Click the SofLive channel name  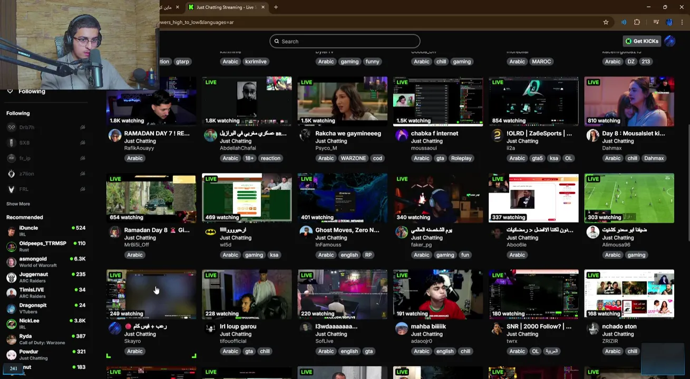pyautogui.click(x=324, y=341)
